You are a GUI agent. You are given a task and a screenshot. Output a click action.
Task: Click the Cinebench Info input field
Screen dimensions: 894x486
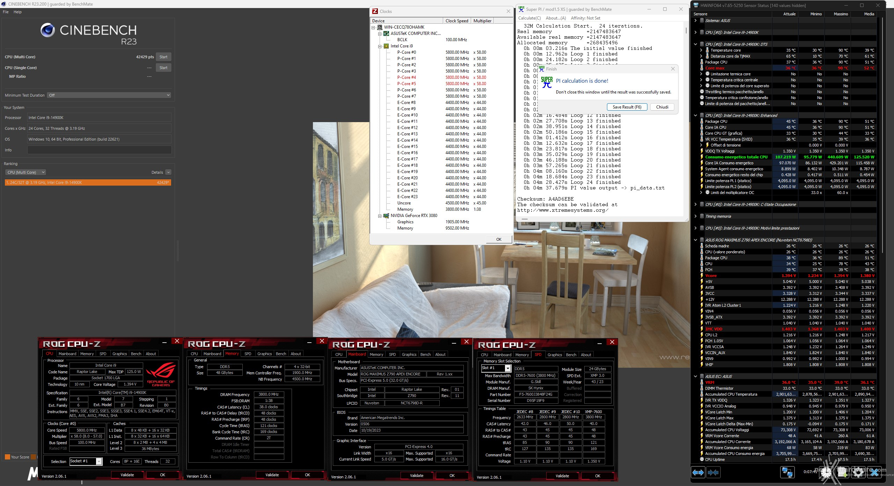coord(100,150)
